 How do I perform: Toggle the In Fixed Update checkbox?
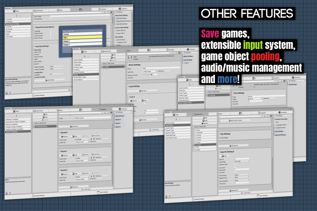tap(235, 138)
